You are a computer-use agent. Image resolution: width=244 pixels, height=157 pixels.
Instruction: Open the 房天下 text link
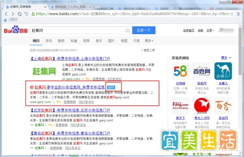pos(180,118)
